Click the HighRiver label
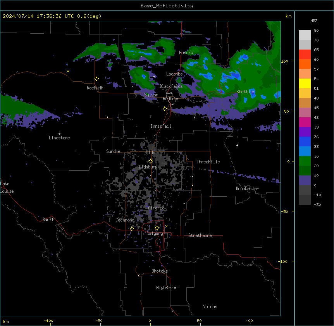This screenshot has height=326, width=334. pyautogui.click(x=167, y=288)
